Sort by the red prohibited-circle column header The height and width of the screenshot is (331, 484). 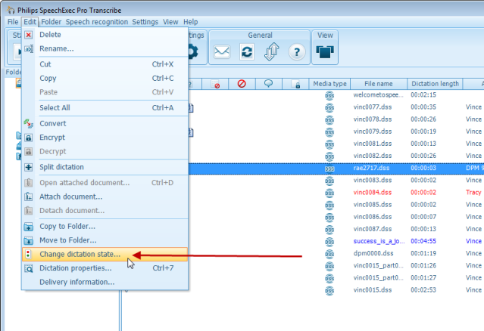(x=242, y=84)
